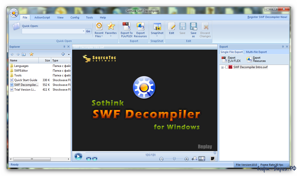Screen dimensions: 298x176
Task: Click Export Resources in Export panel
Action: click(256, 59)
